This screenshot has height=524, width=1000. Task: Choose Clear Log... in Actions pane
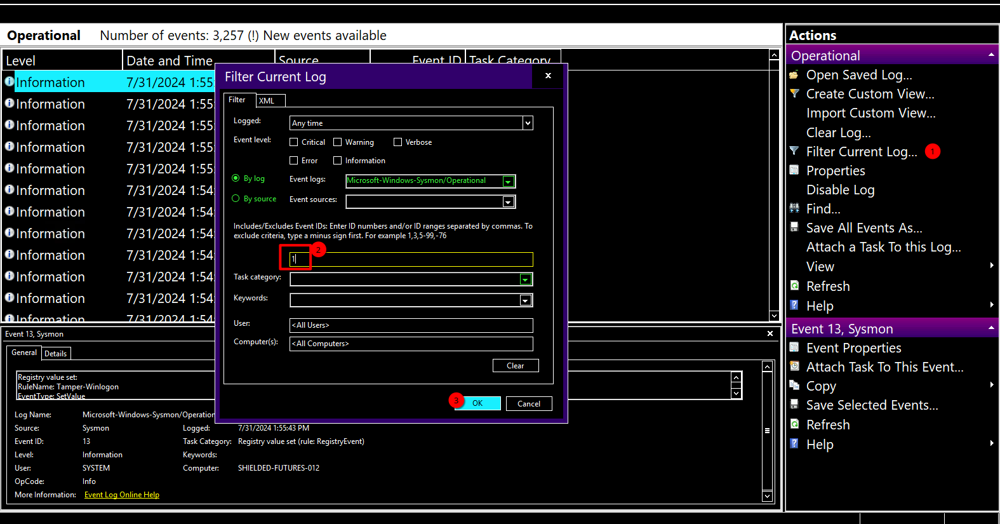(x=838, y=133)
